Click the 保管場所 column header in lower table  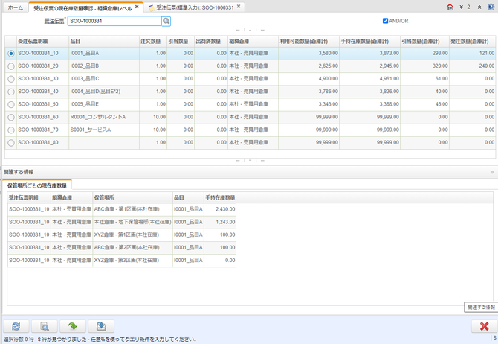(x=133, y=197)
